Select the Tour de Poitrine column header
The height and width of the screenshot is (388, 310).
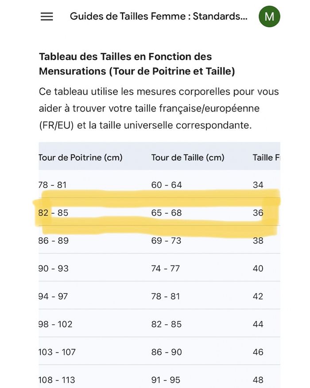point(81,158)
